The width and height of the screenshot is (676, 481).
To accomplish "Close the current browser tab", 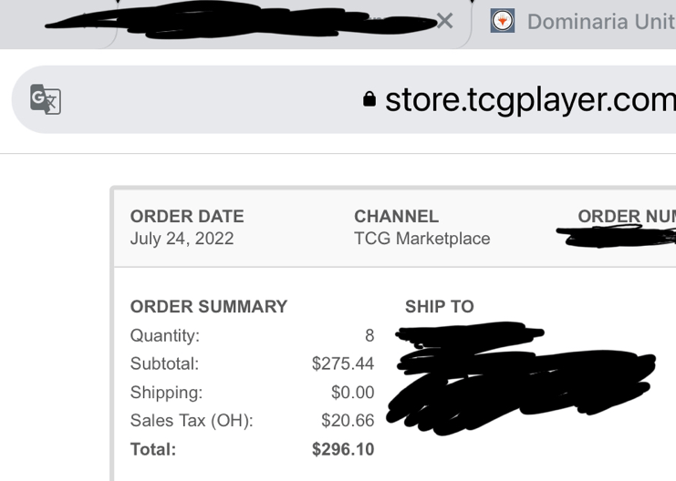I will (444, 21).
